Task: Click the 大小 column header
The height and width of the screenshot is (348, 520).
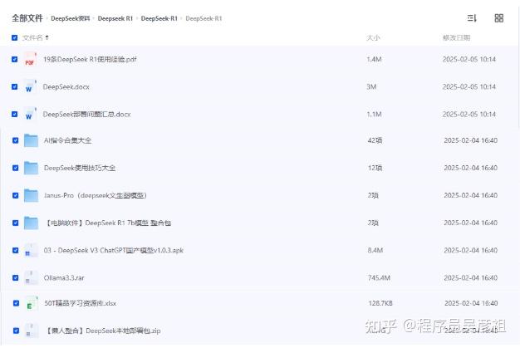Action: (373, 37)
